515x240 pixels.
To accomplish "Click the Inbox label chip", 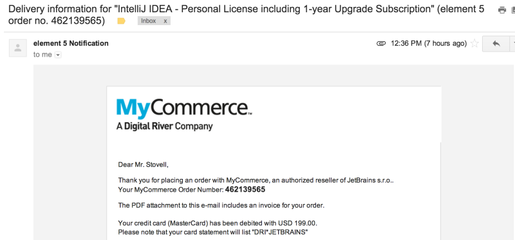I will coord(154,21).
